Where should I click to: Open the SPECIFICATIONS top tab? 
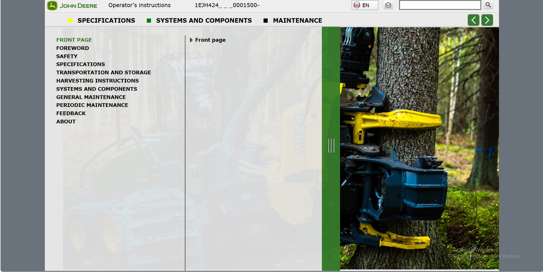pos(106,20)
